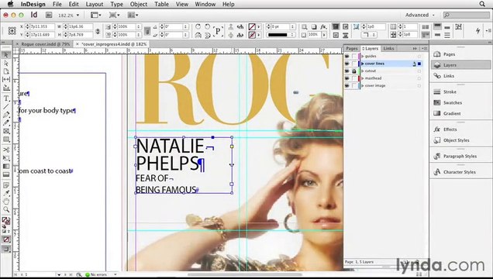Toggle visibility of guides layer
Image resolution: width=493 pixels, height=279 pixels.
346,57
